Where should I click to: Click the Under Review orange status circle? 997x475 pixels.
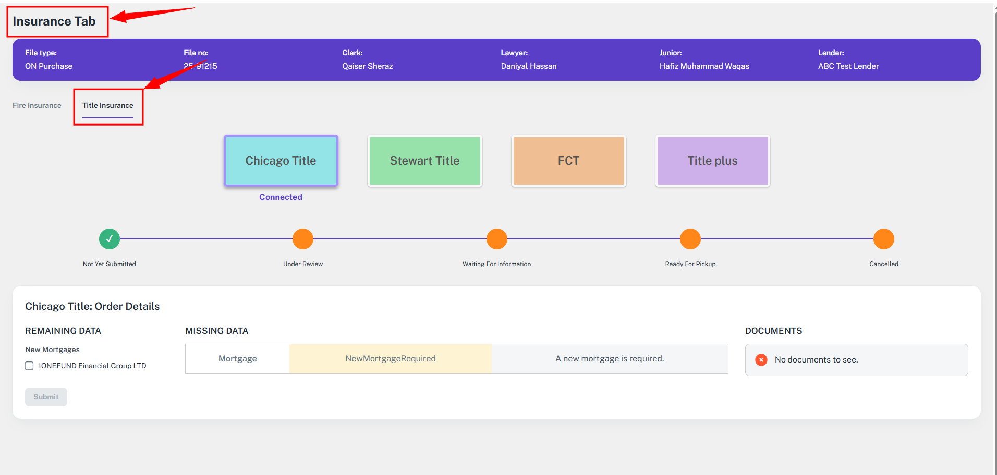tap(303, 239)
